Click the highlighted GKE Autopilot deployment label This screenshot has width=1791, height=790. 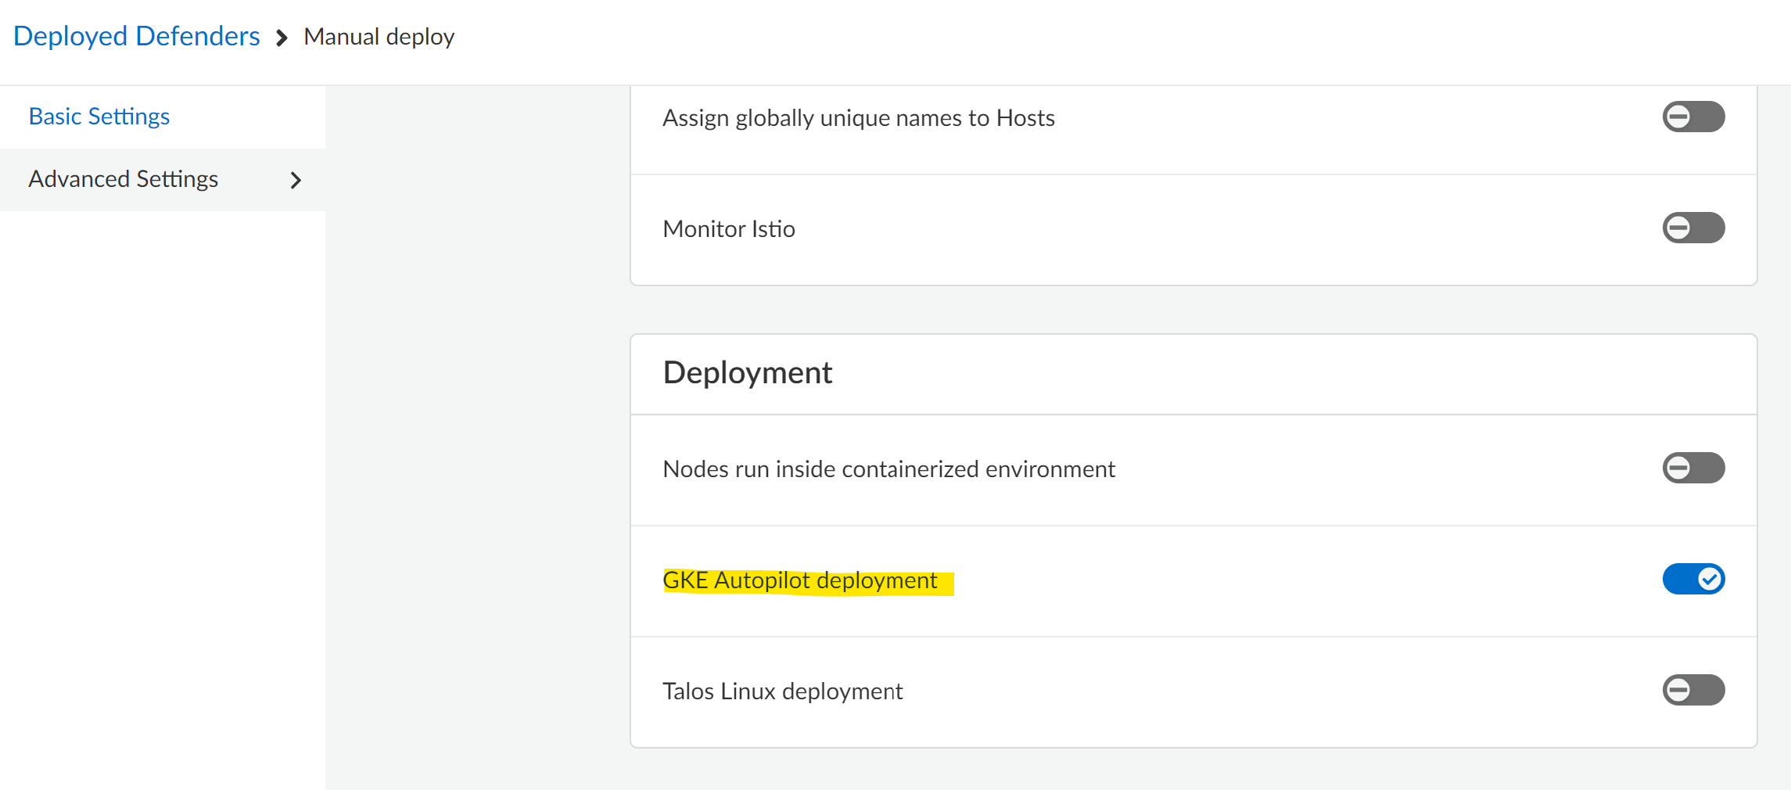799,580
